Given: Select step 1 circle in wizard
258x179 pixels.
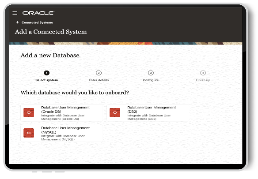Looking at the screenshot, I should (46, 73).
